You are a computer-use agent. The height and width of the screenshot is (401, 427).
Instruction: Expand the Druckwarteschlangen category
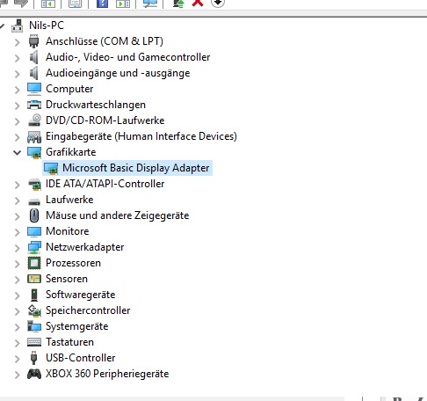tap(18, 106)
